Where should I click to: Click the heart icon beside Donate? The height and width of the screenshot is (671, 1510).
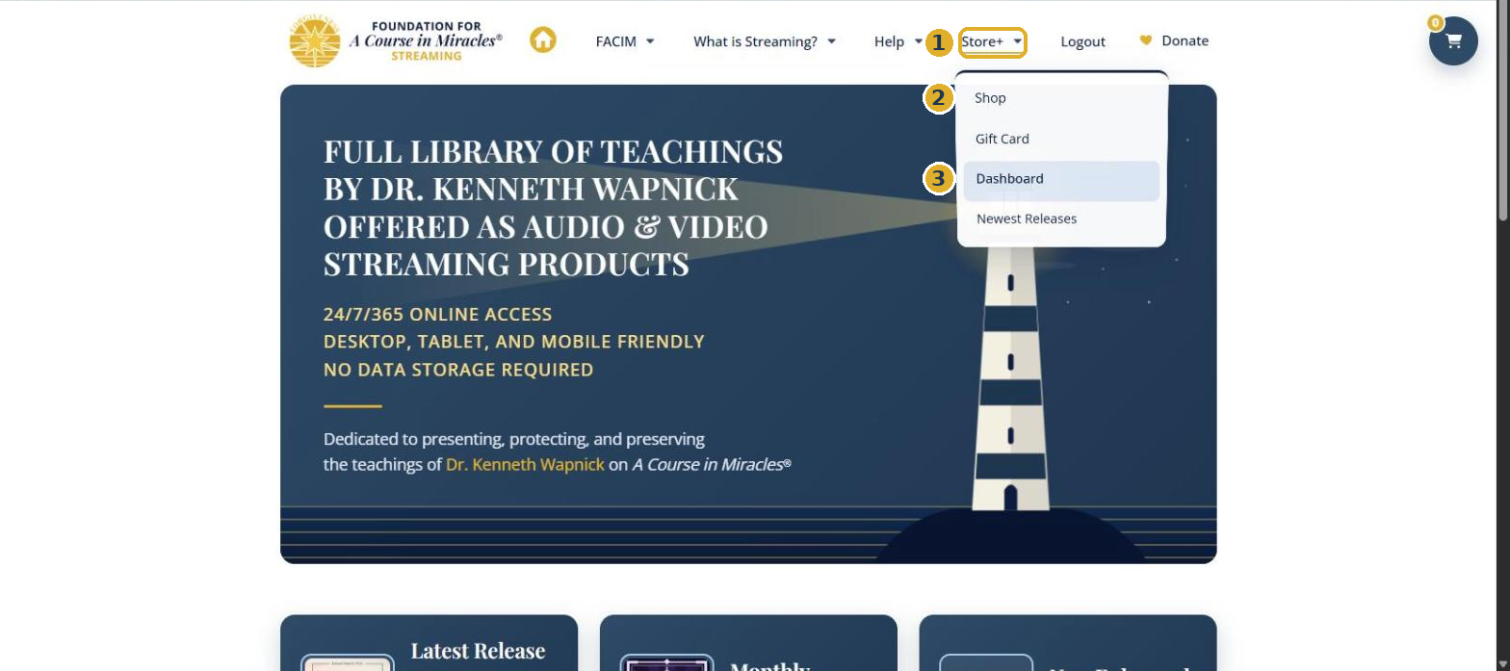(1145, 40)
